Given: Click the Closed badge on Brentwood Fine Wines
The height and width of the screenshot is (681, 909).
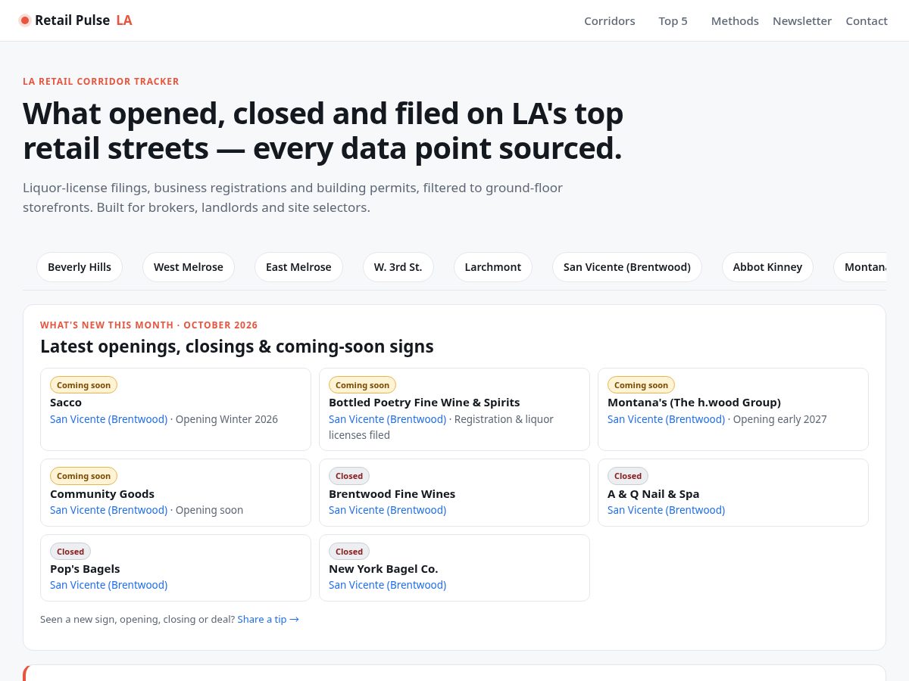Looking at the screenshot, I should tap(349, 476).
